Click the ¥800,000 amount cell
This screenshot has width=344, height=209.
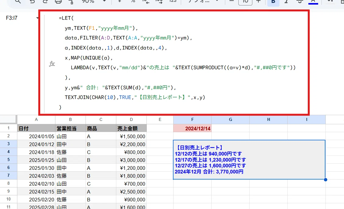point(131,152)
